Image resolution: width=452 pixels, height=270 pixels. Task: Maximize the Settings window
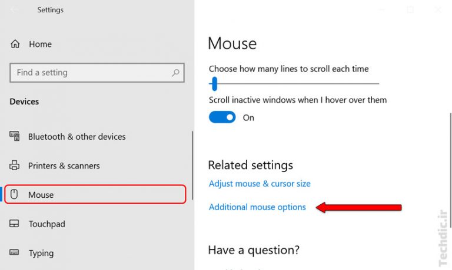(410, 10)
